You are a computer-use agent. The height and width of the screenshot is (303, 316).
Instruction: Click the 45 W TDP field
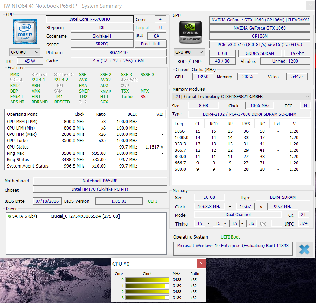tap(30, 61)
